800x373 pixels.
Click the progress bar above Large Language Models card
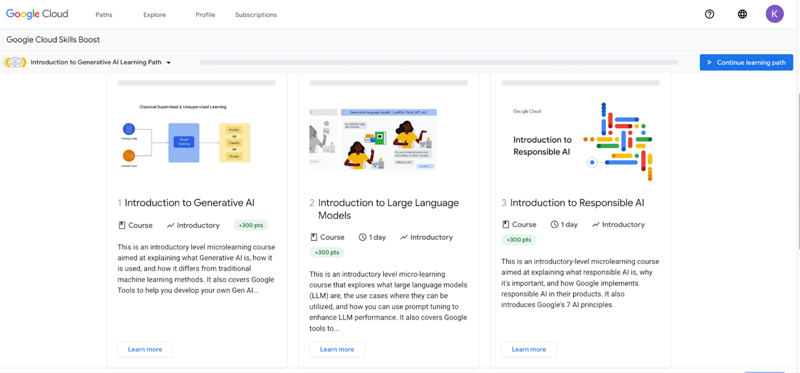click(389, 83)
